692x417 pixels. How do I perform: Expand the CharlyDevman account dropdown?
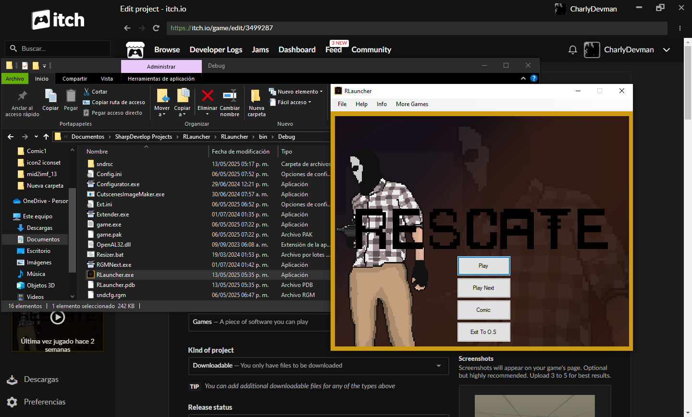[x=667, y=50]
